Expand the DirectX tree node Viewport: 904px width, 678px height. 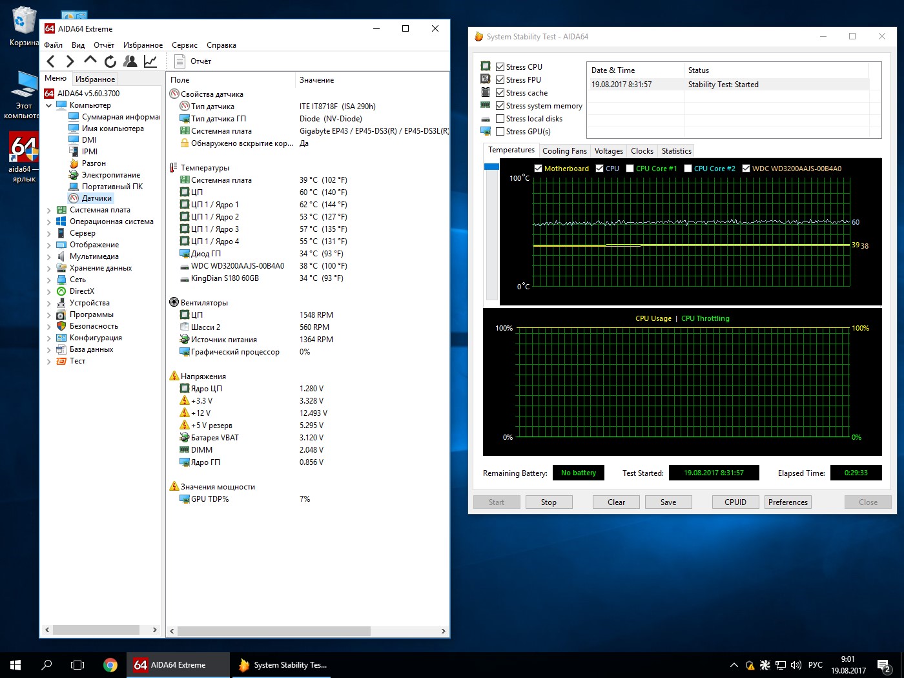[49, 291]
